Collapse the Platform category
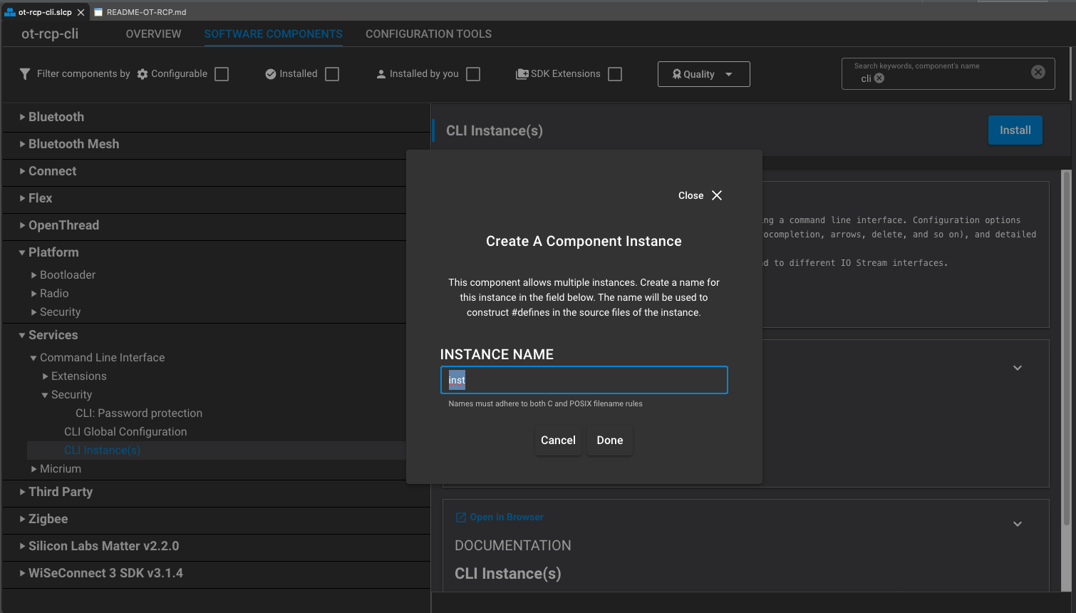 point(23,252)
